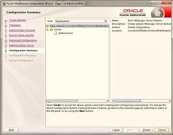The width and height of the screenshot is (173, 135).
Task: Click details pane horizontal scrollbar thumb
Action: 127,100
